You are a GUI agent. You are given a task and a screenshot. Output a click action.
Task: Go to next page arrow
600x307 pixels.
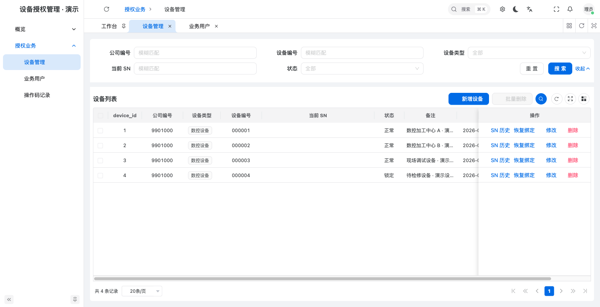pos(561,291)
